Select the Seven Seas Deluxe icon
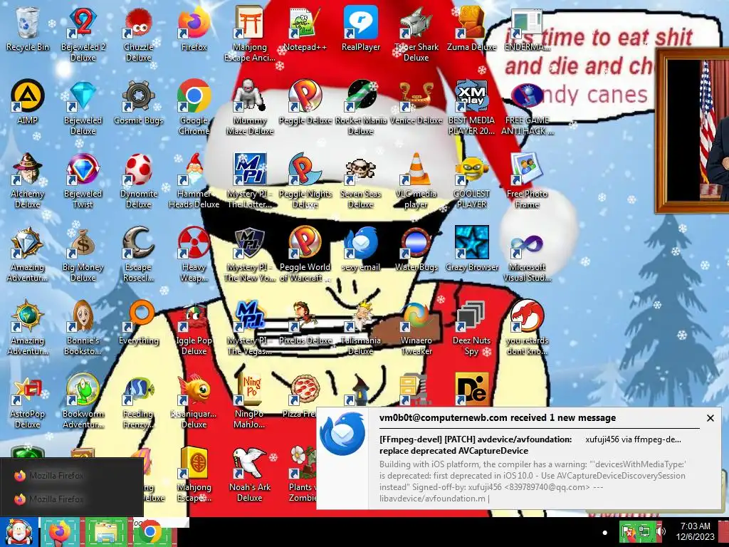 [x=361, y=180]
